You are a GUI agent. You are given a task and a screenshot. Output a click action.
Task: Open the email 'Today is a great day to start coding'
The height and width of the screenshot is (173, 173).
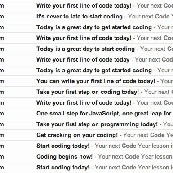85,49
